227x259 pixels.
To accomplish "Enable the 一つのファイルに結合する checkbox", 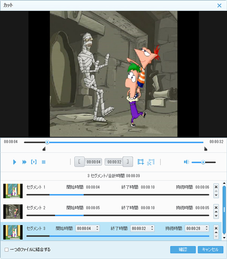I will pos(6,250).
